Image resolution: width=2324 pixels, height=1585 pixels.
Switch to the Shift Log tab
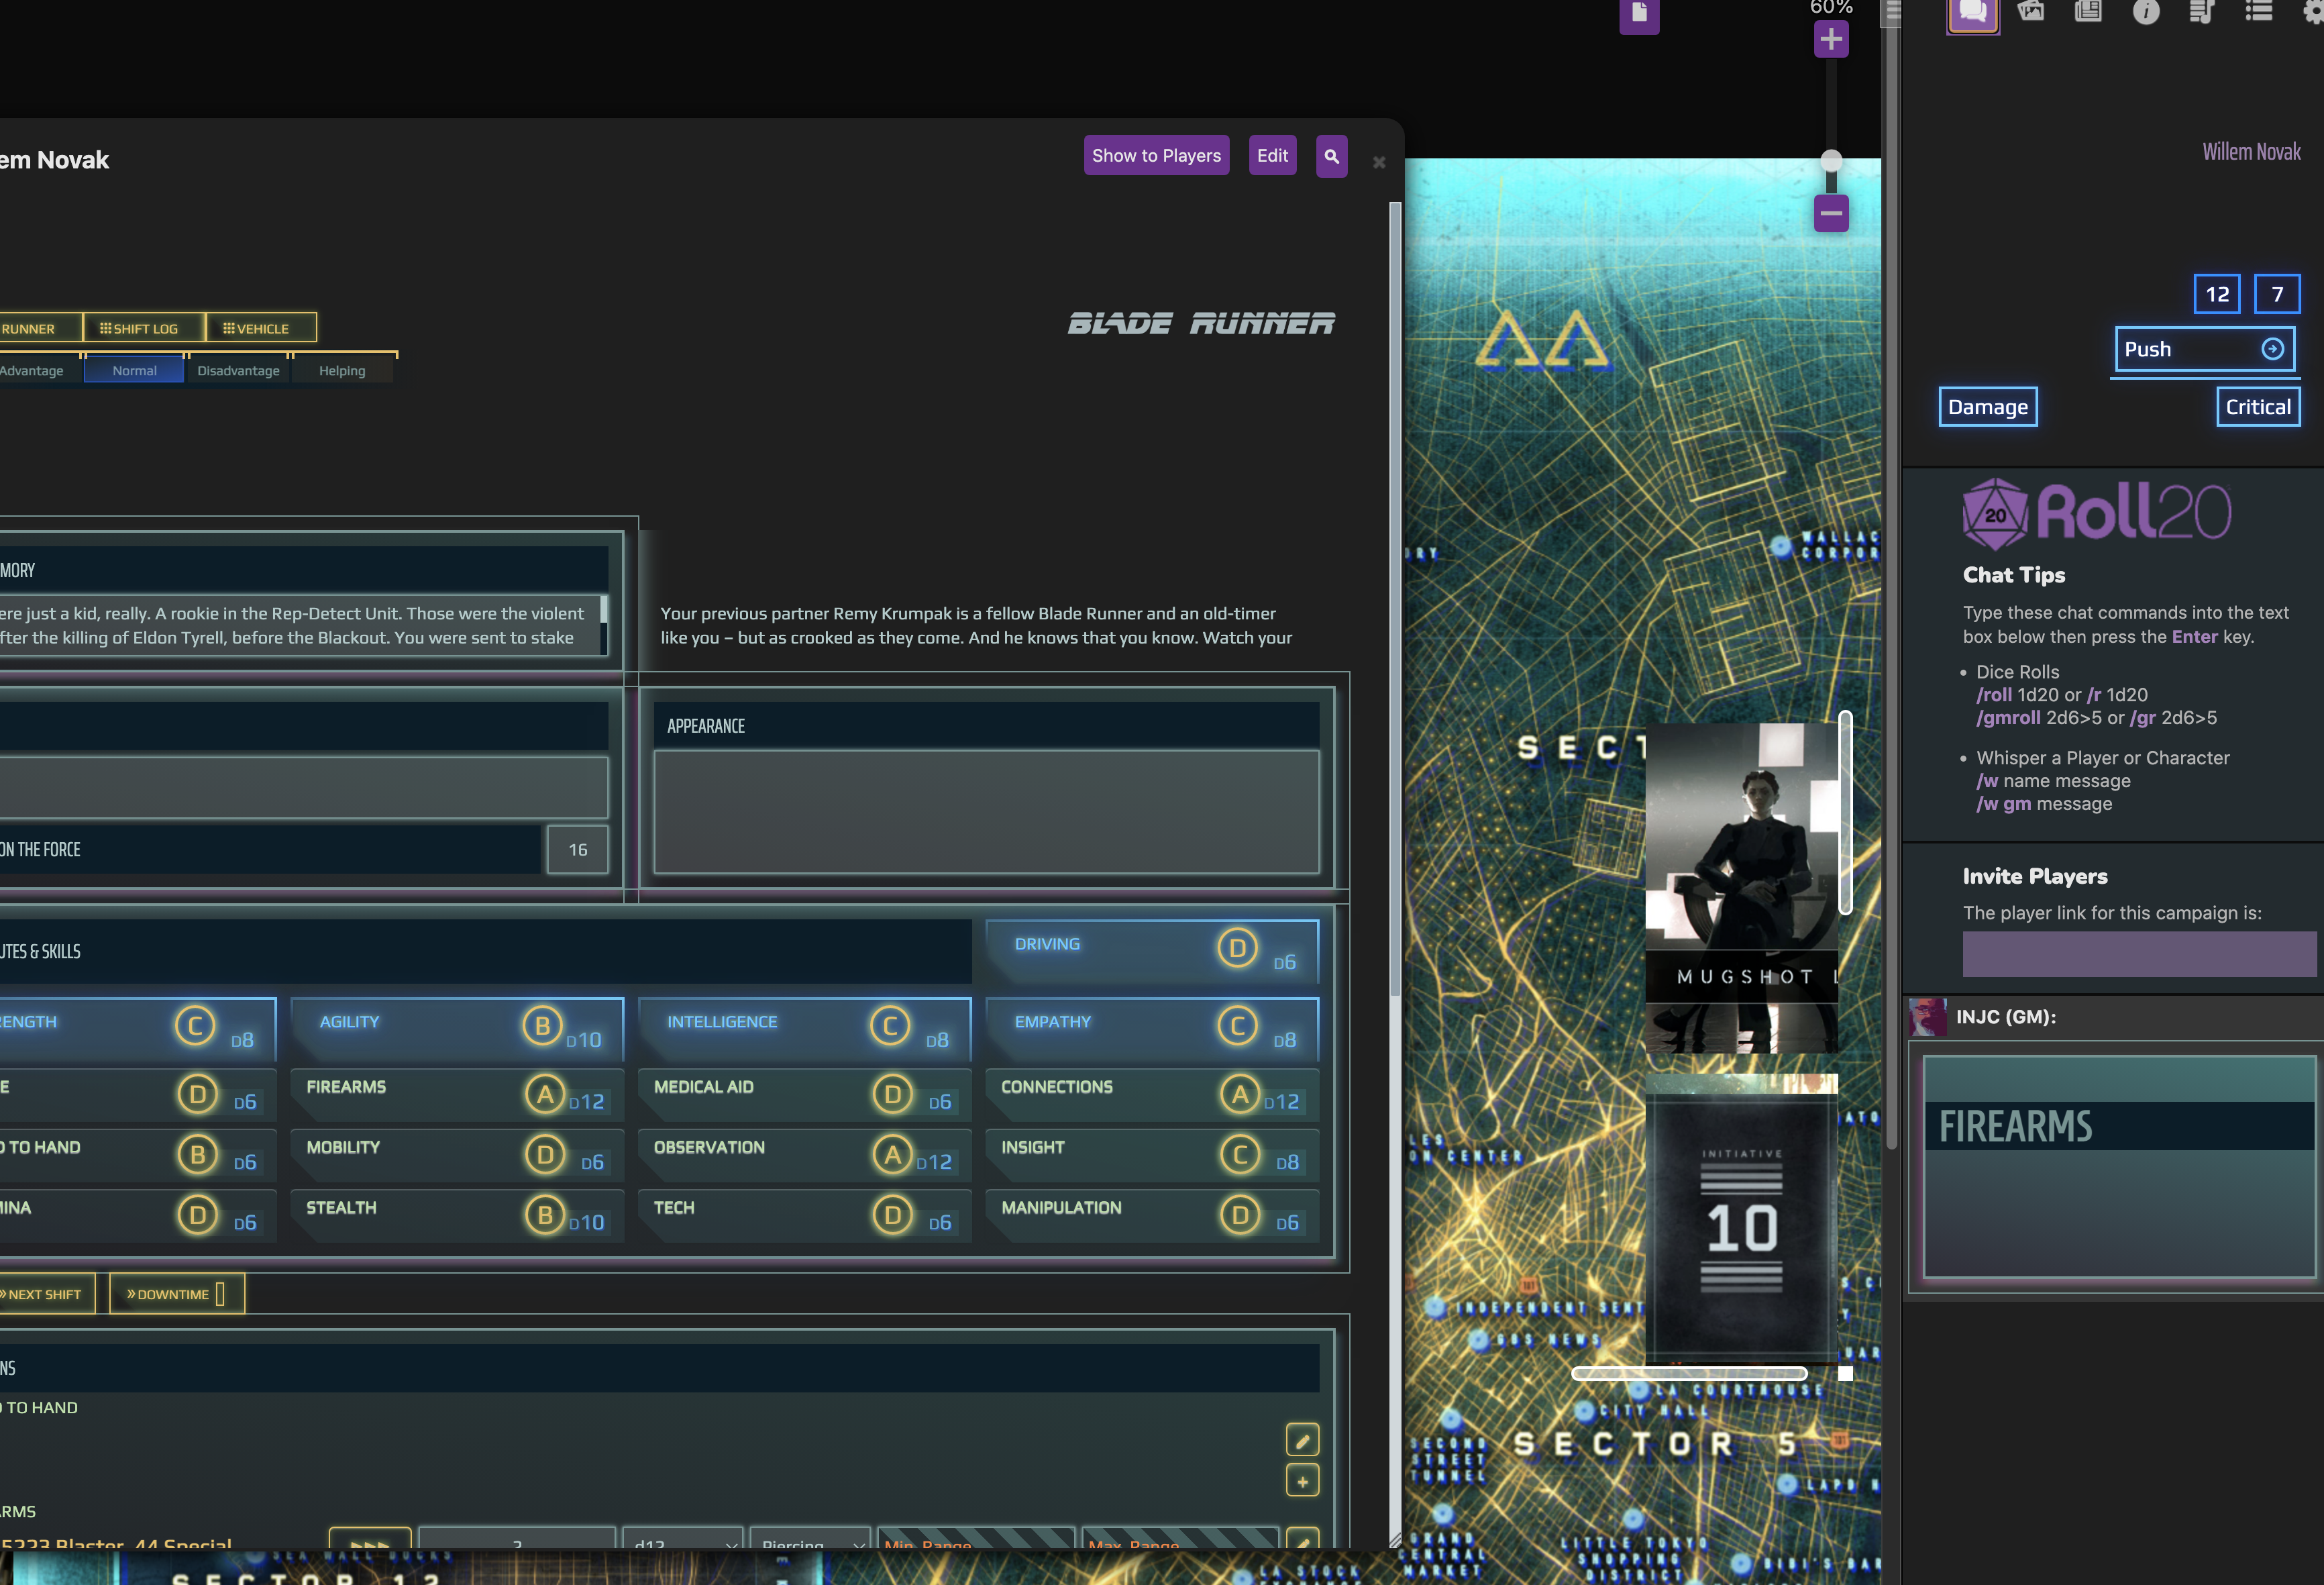144,328
